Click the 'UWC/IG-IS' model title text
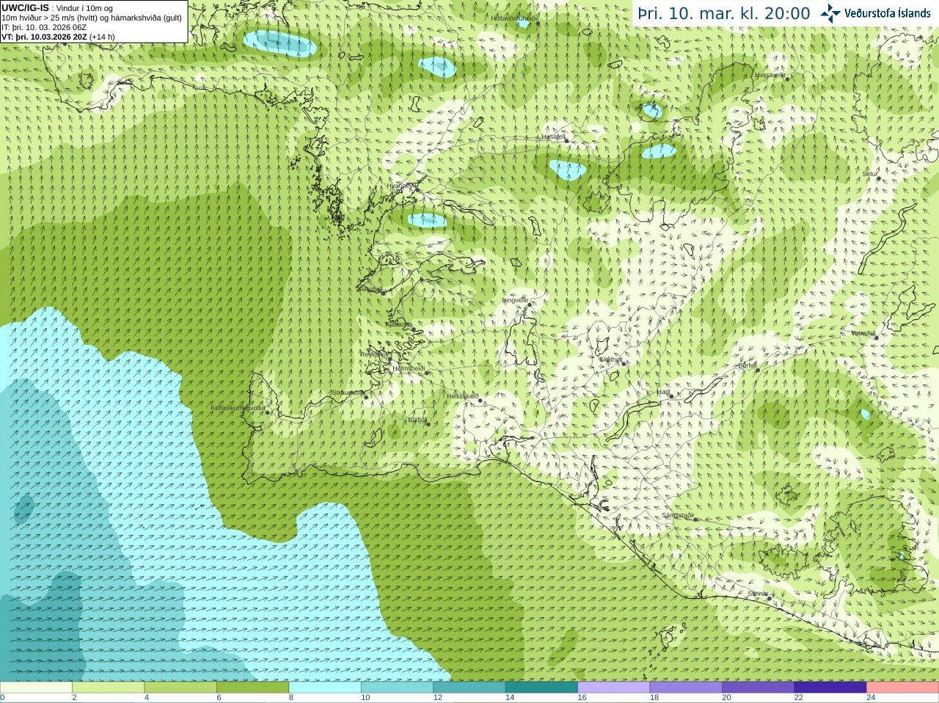The height and width of the screenshot is (703, 939). (x=25, y=7)
